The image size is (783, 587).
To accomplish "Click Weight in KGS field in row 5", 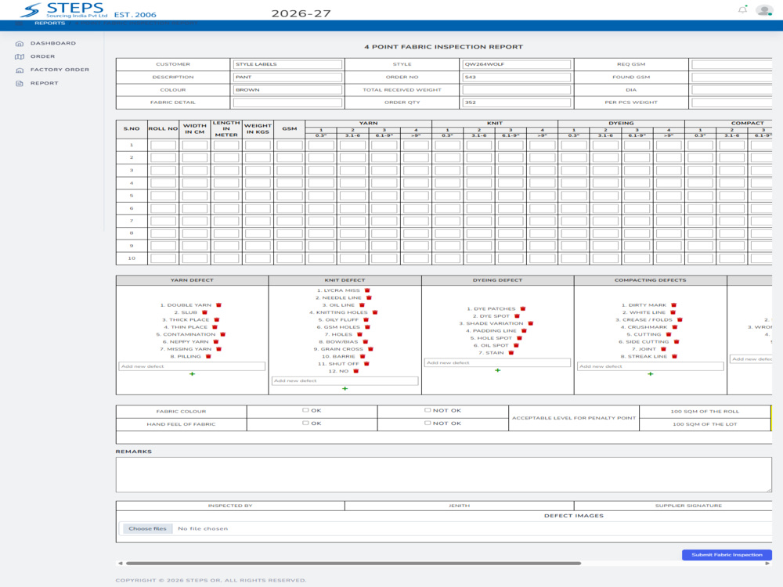I will [x=258, y=196].
